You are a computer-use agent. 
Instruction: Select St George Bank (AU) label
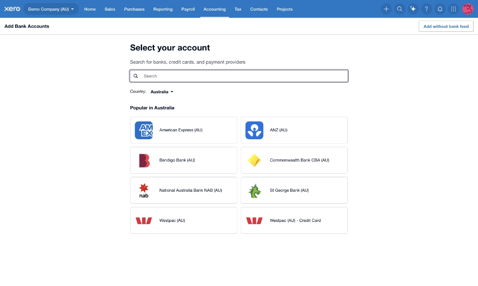coord(289,191)
